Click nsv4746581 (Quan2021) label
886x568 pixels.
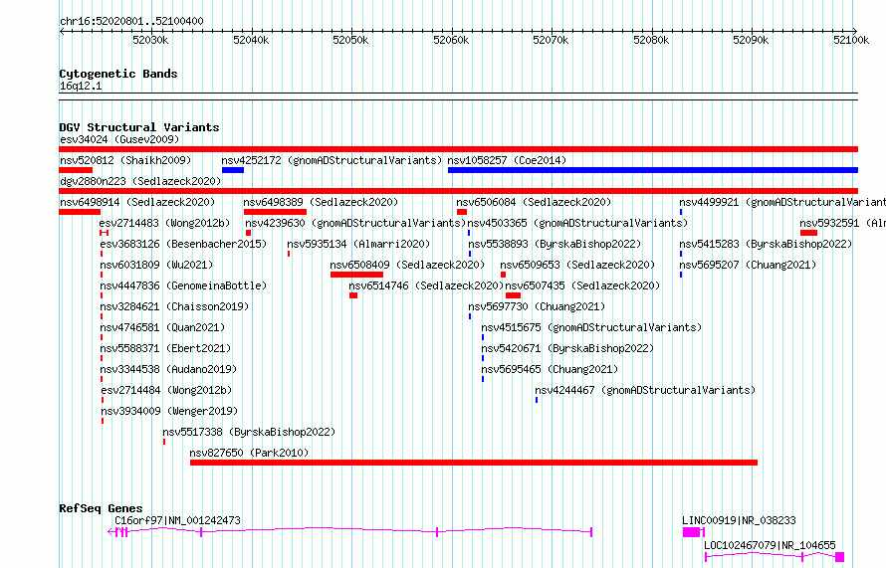(x=162, y=327)
